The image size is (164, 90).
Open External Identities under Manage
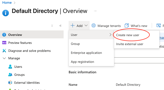coord(27,83)
